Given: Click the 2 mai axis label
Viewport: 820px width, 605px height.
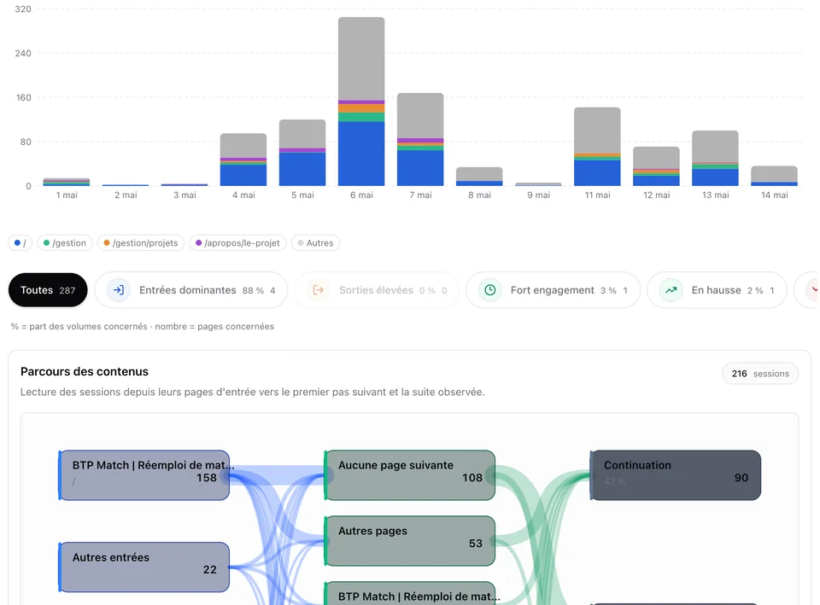Looking at the screenshot, I should pos(126,195).
